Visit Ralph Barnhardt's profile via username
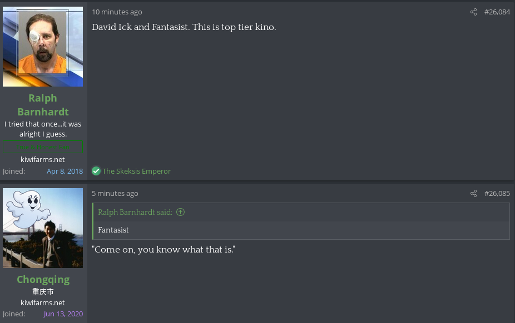Image resolution: width=515 pixels, height=323 pixels. pos(43,105)
